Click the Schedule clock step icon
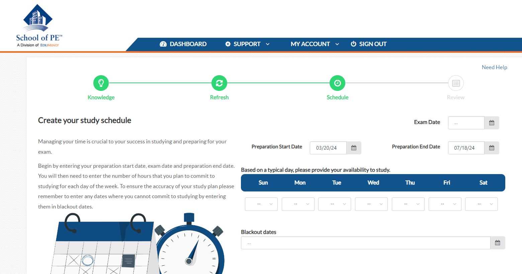Image resolution: width=522 pixels, height=274 pixels. tap(337, 83)
